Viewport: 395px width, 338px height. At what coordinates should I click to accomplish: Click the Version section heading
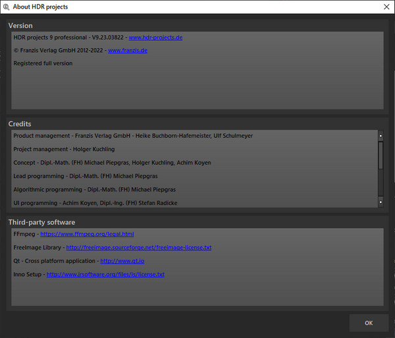[20, 26]
